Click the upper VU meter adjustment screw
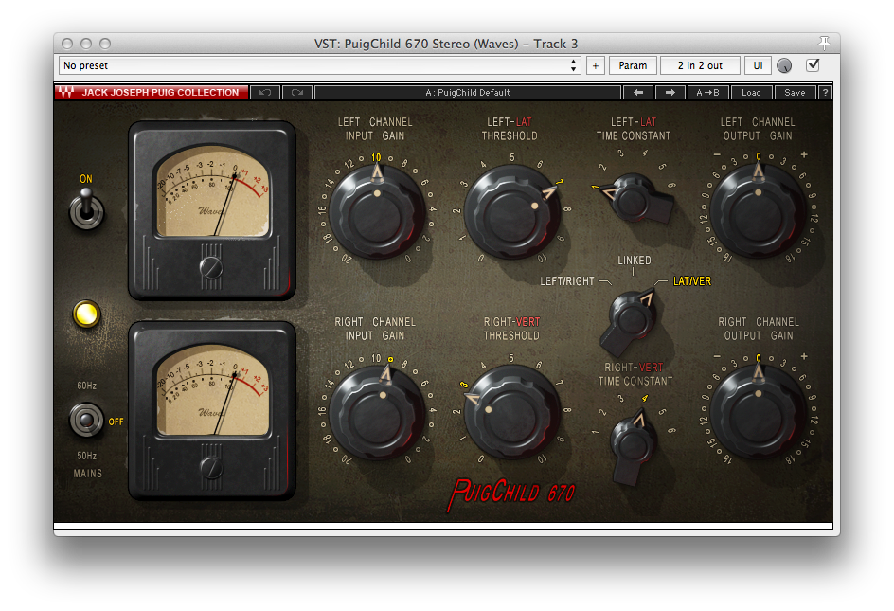This screenshot has width=894, height=611. tap(211, 267)
